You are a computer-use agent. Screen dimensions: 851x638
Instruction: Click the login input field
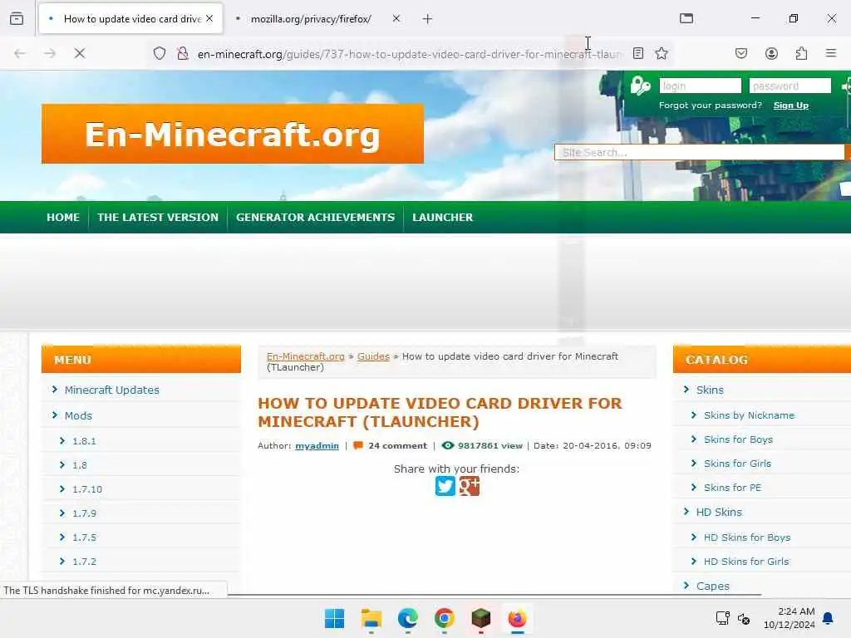pos(700,86)
